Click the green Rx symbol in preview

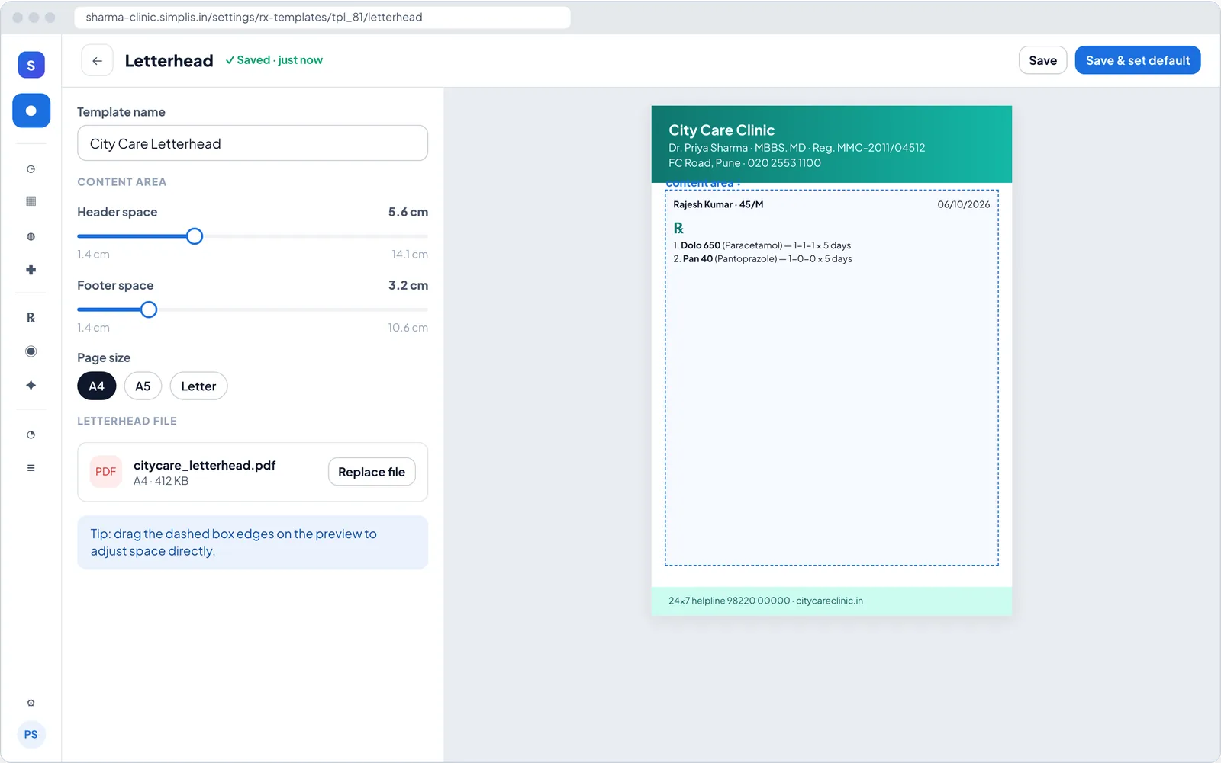tap(678, 228)
